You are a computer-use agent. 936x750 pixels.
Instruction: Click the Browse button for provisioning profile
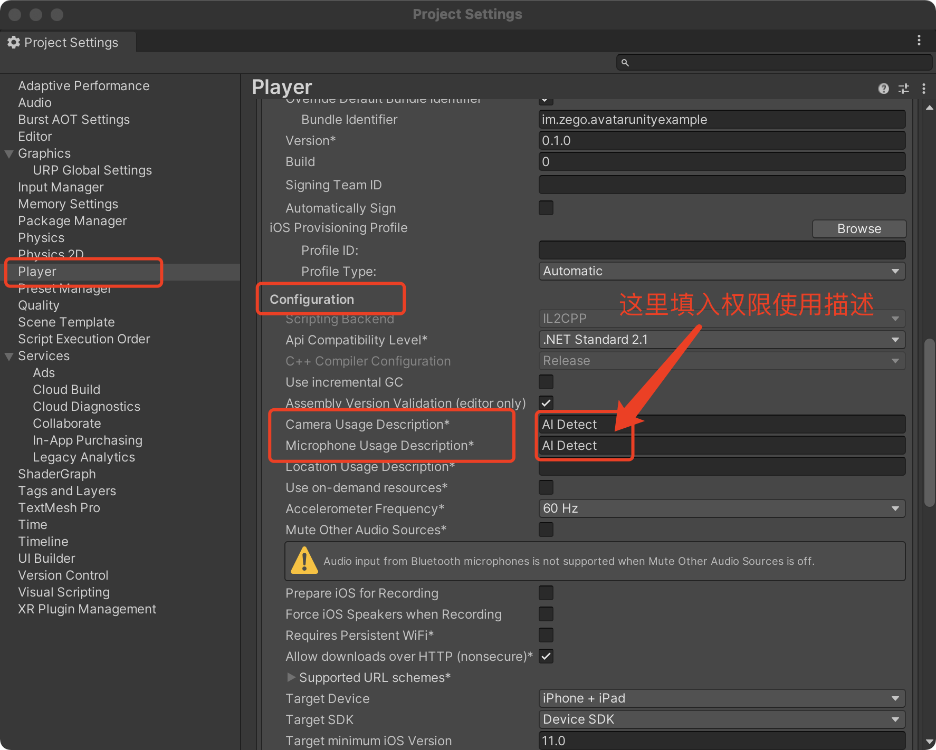(858, 229)
